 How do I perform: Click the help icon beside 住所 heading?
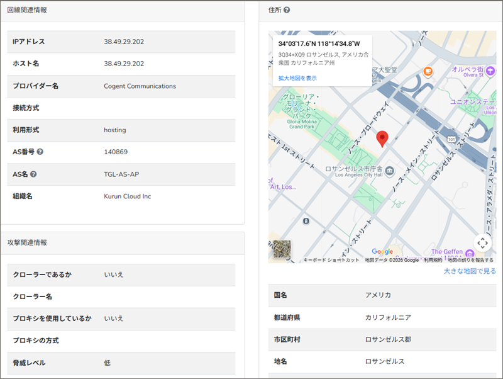[x=287, y=10]
